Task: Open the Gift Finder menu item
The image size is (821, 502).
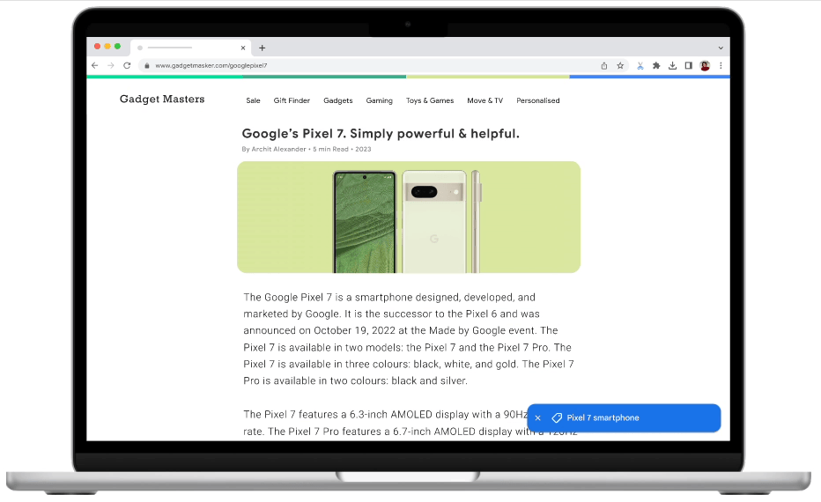Action: (x=292, y=100)
